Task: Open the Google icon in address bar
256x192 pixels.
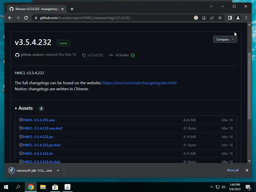Action: click(x=196, y=18)
